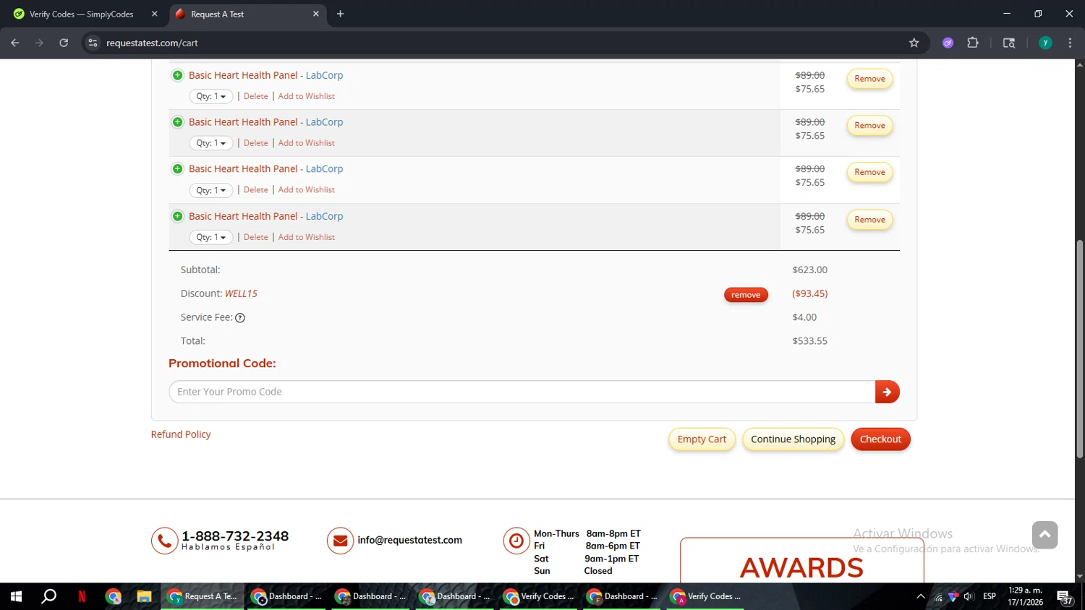Proceed to Checkout
1085x610 pixels.
[x=880, y=439]
